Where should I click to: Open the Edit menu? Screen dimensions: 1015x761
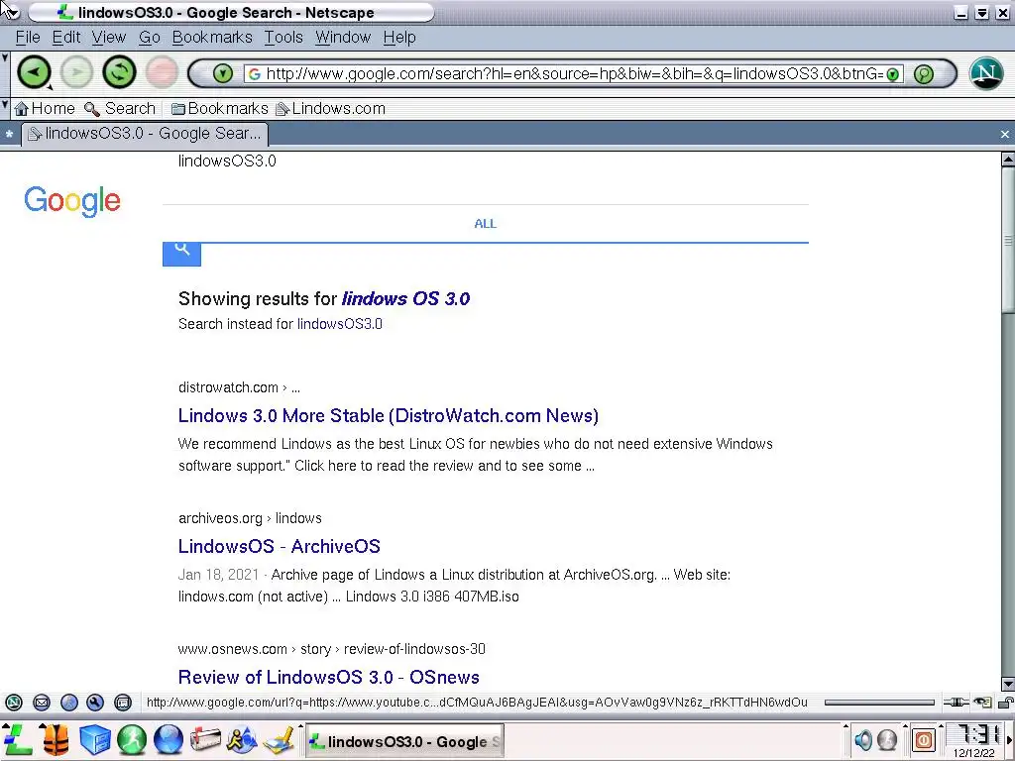[x=66, y=38]
